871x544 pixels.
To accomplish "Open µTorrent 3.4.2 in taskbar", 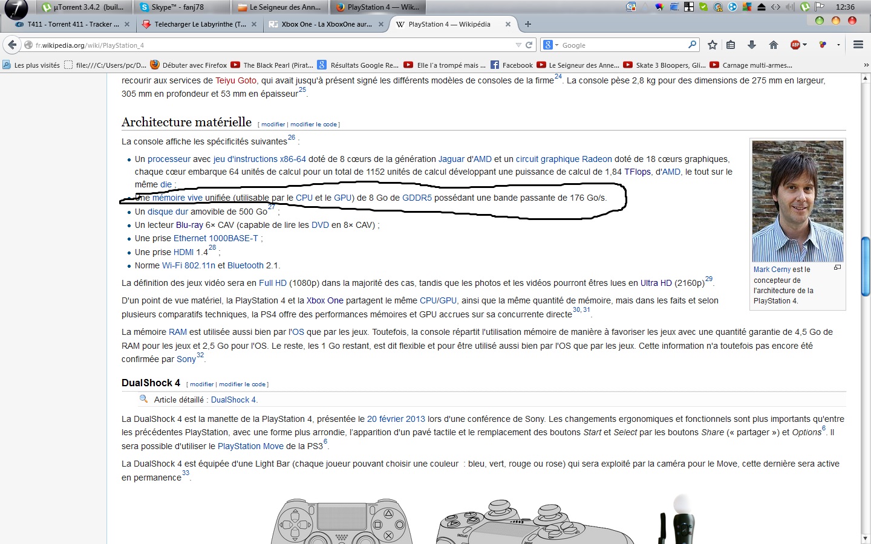I will [x=85, y=7].
